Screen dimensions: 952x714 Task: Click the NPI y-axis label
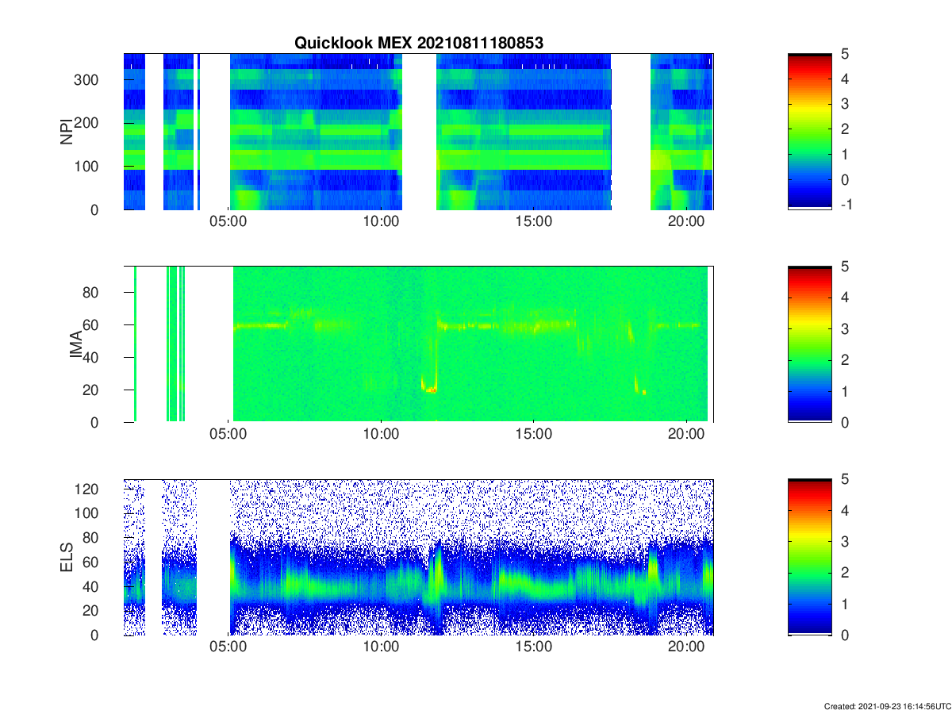pos(67,131)
